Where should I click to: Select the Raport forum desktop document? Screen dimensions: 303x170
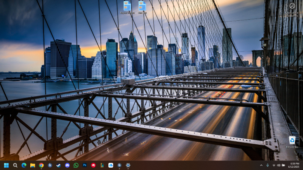point(127,8)
